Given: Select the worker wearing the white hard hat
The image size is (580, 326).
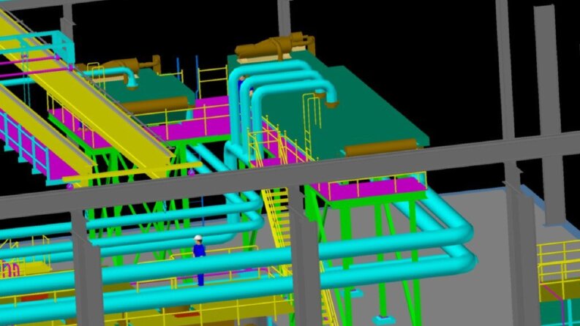Looking at the screenshot, I should coord(199,260).
